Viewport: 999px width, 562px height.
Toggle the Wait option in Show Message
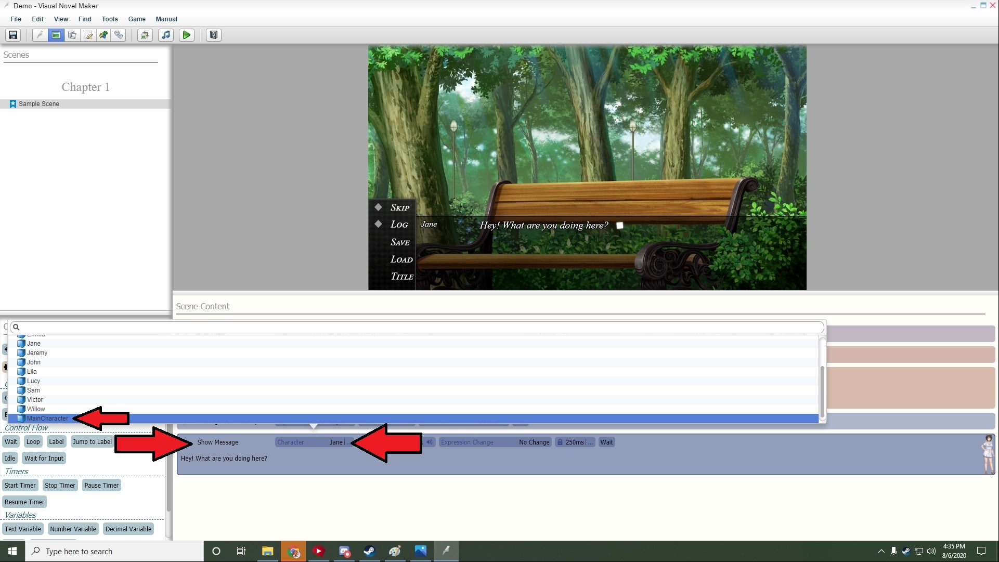point(606,442)
